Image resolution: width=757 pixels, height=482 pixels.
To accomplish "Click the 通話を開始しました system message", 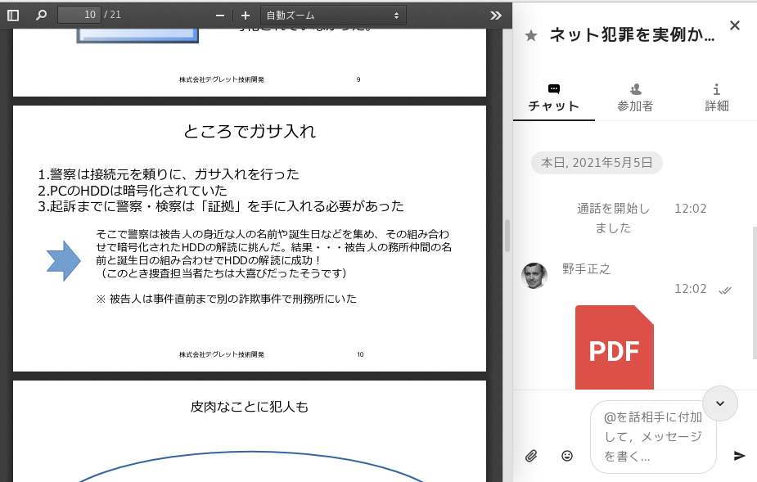I will tap(613, 218).
